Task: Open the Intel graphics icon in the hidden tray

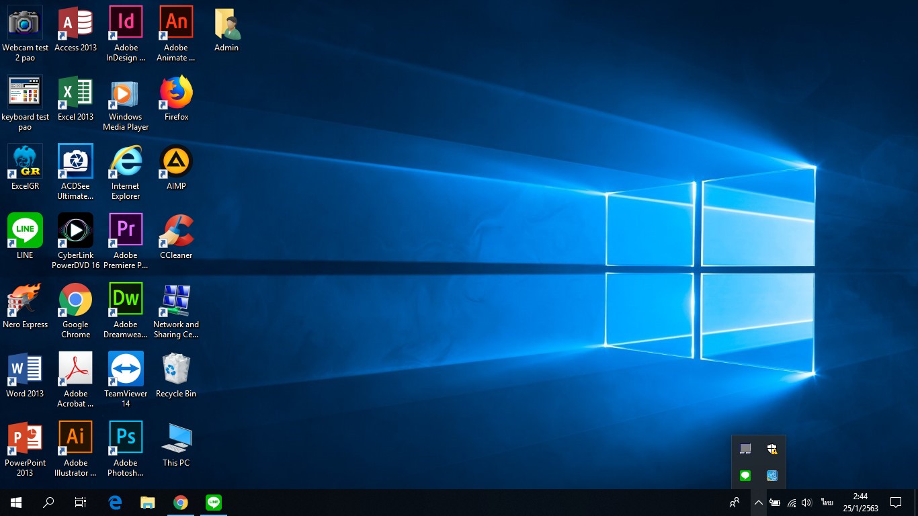Action: (772, 476)
